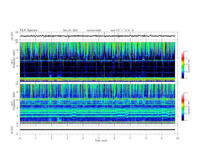The width and height of the screenshot is (200, 155).
Task: Click the ch.3 voltage waveform band
Action: tap(97, 130)
